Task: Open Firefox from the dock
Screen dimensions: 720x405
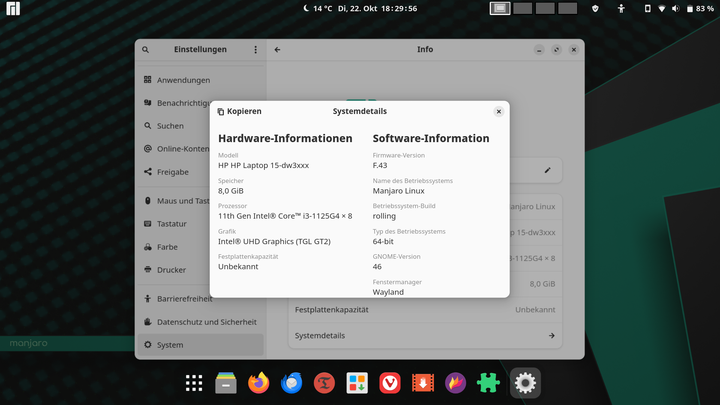Action: pyautogui.click(x=259, y=383)
